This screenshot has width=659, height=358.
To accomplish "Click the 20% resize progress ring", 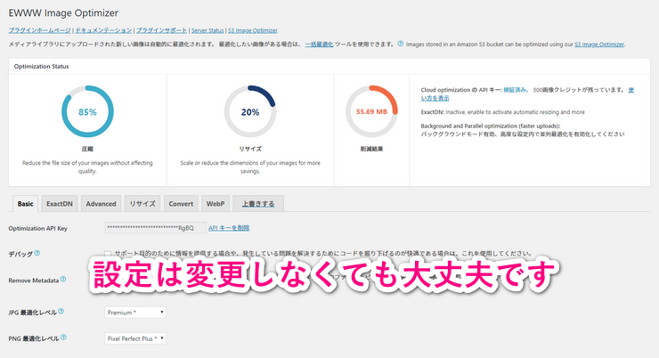I will [x=250, y=112].
